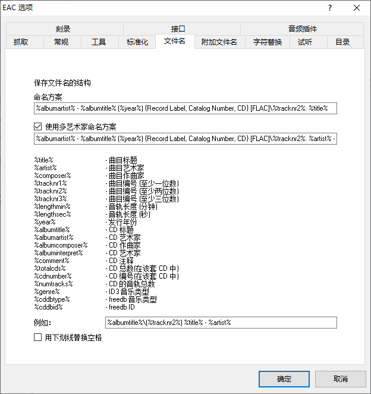Disable 使用多艺术家命名方案 checkbox
The image size is (371, 394).
(x=39, y=127)
